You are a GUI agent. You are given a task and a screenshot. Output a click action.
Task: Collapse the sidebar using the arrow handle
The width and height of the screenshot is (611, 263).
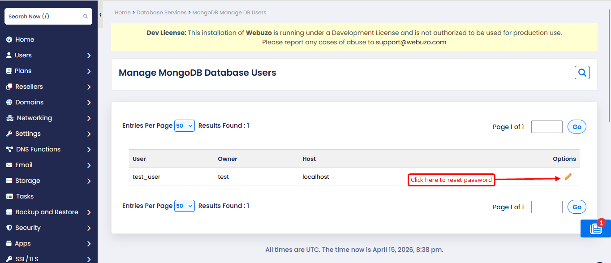pos(100,15)
